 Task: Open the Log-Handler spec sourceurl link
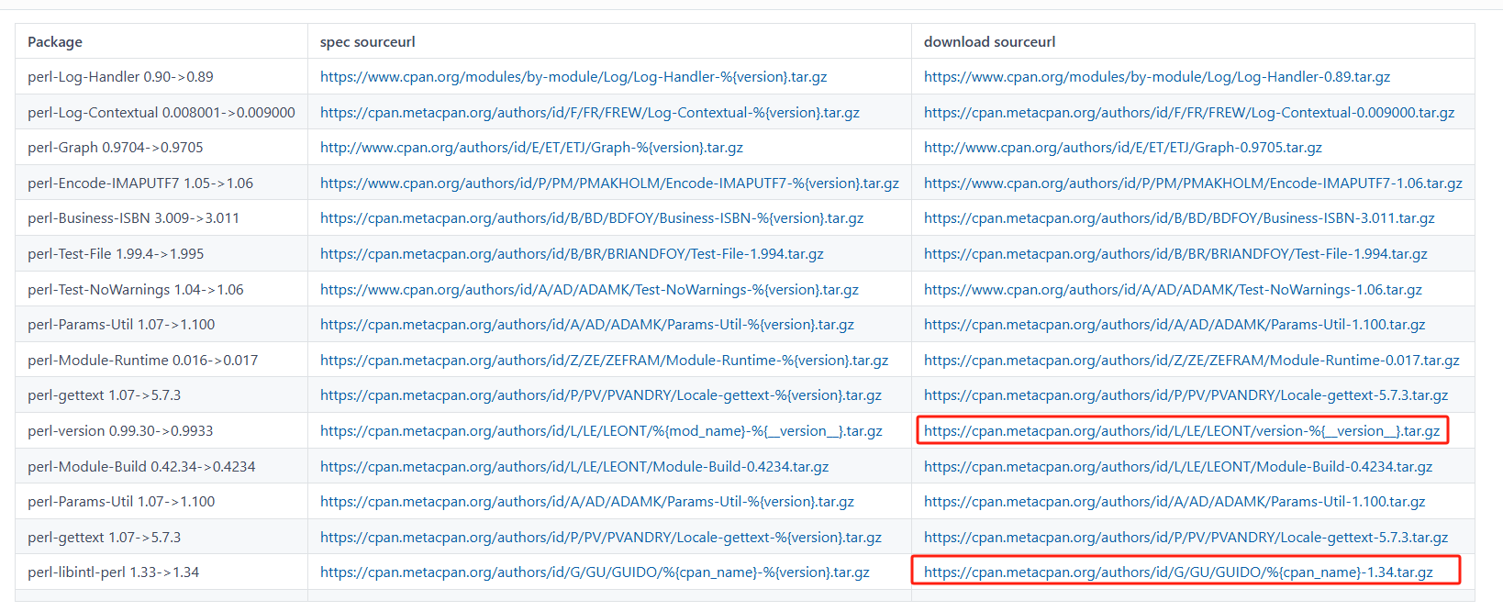click(x=573, y=77)
